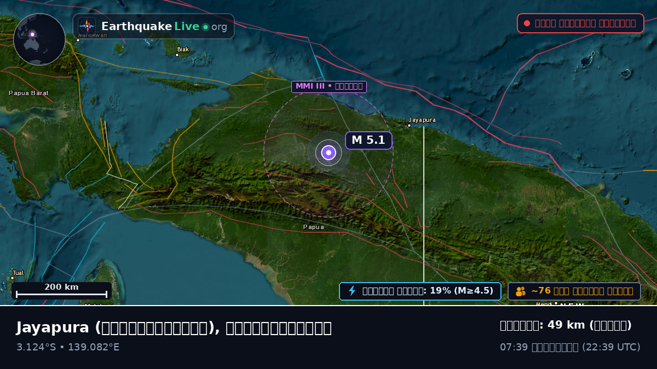The width and height of the screenshot is (657, 369).
Task: Click the red live alert badge
Action: pyautogui.click(x=580, y=23)
